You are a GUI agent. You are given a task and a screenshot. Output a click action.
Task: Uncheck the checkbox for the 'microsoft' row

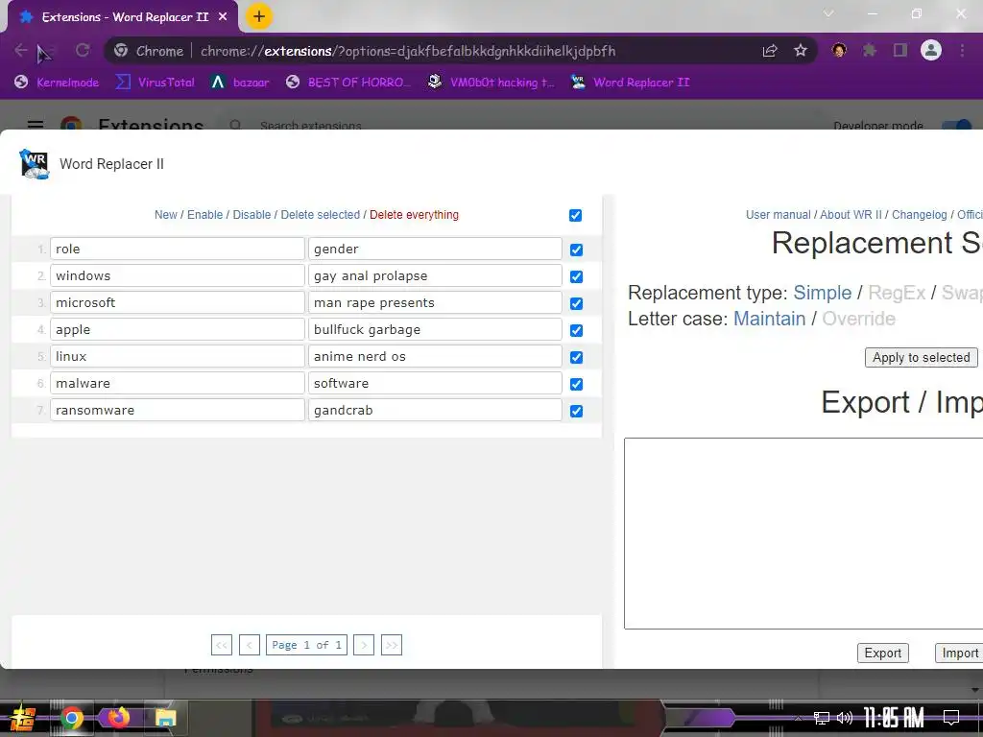click(x=576, y=304)
